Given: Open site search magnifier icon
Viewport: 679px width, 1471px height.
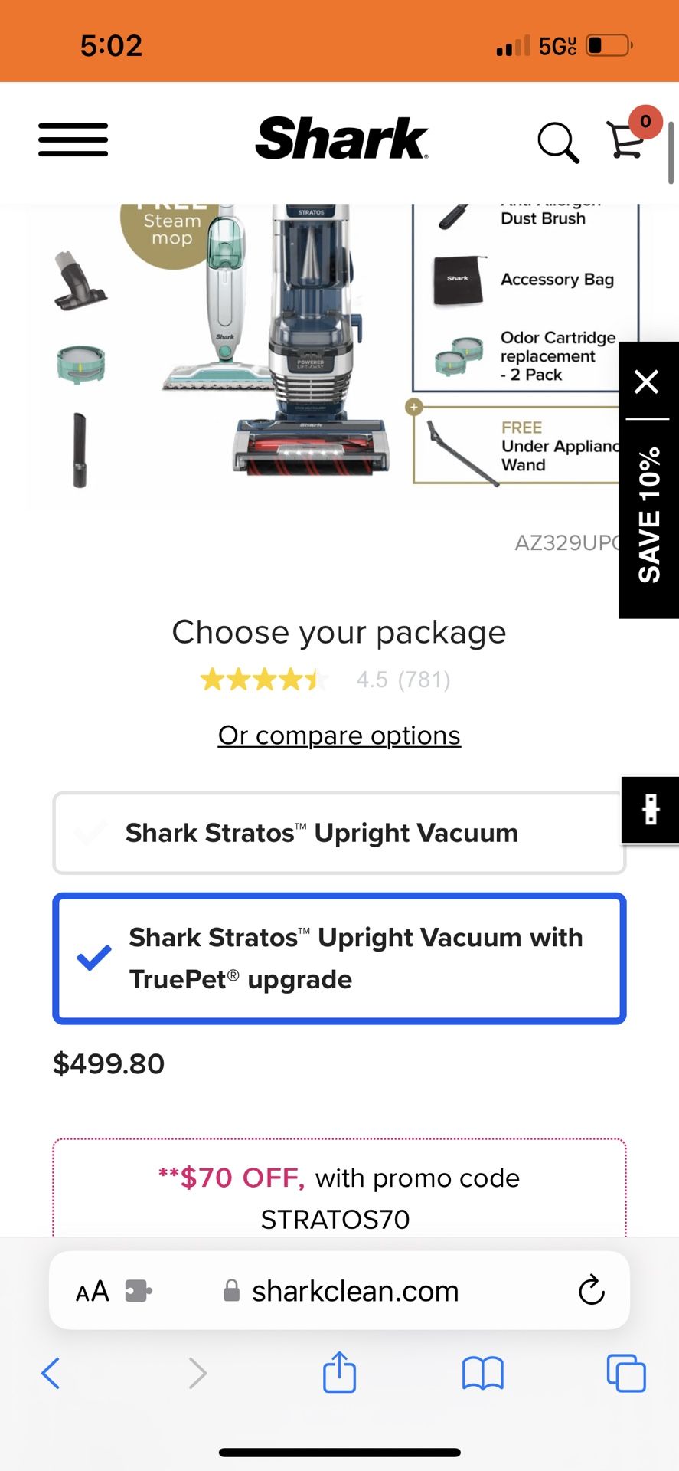Looking at the screenshot, I should tap(557, 143).
